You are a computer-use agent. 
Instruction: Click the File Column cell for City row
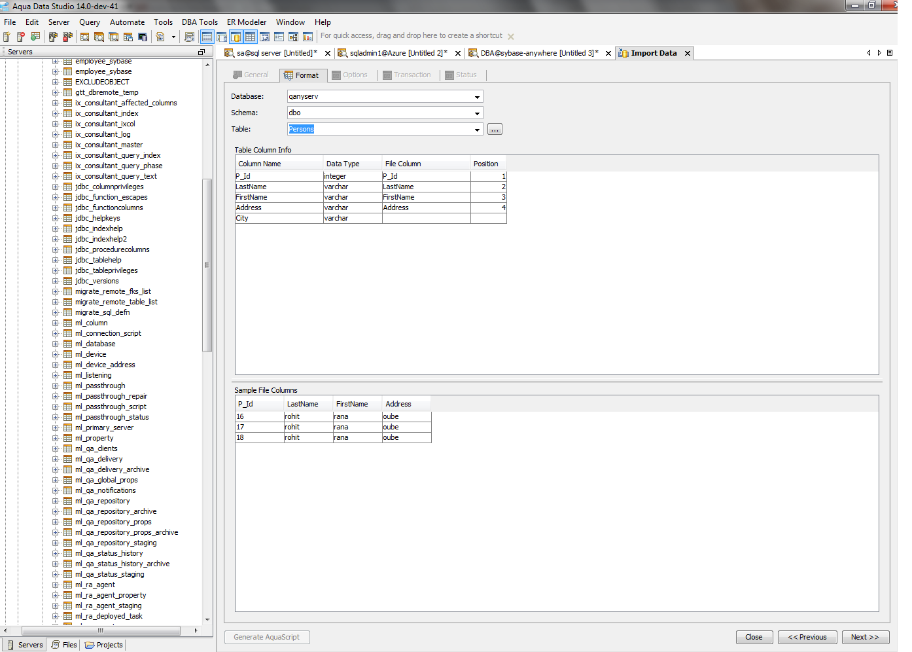click(426, 218)
